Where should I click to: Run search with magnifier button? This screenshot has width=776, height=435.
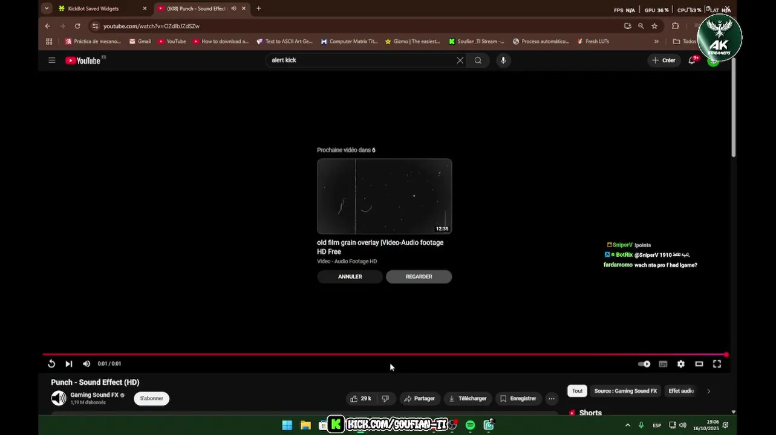tap(478, 60)
